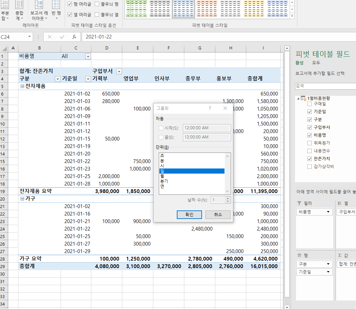The width and height of the screenshot is (356, 309).
Task: Open the 구입부서 column filter dropdown
Action: pos(119,71)
